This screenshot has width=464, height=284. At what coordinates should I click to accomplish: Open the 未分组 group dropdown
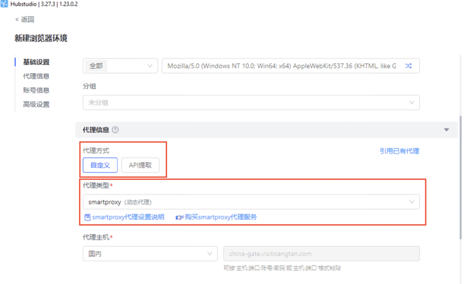(x=251, y=102)
